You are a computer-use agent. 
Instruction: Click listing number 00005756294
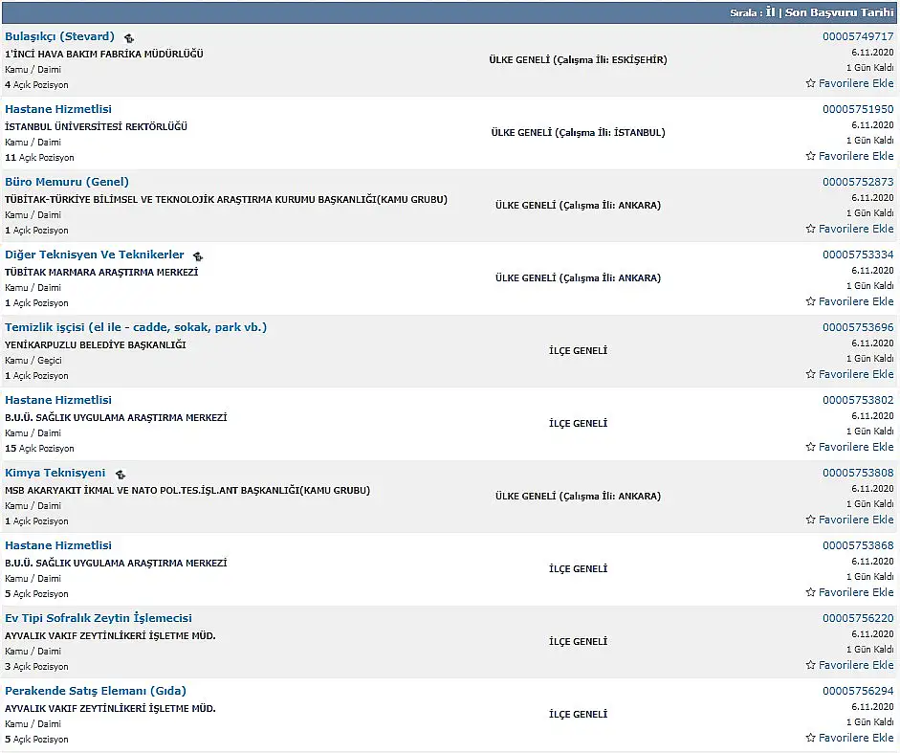(x=858, y=691)
